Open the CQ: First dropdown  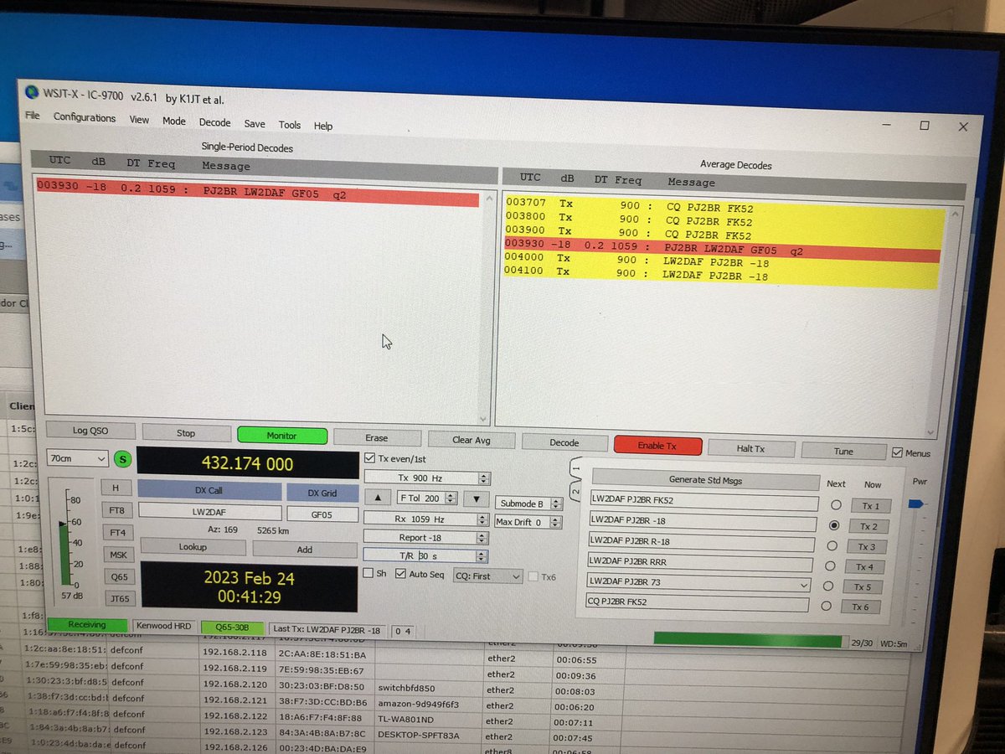pyautogui.click(x=487, y=576)
